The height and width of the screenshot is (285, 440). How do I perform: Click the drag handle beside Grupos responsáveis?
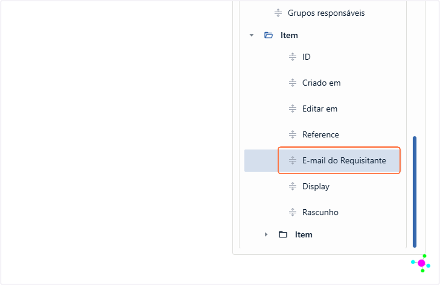[278, 13]
